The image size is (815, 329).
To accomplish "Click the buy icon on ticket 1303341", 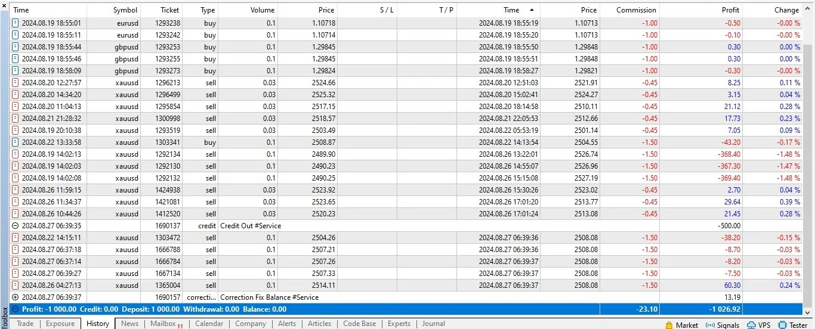I will tap(16, 142).
